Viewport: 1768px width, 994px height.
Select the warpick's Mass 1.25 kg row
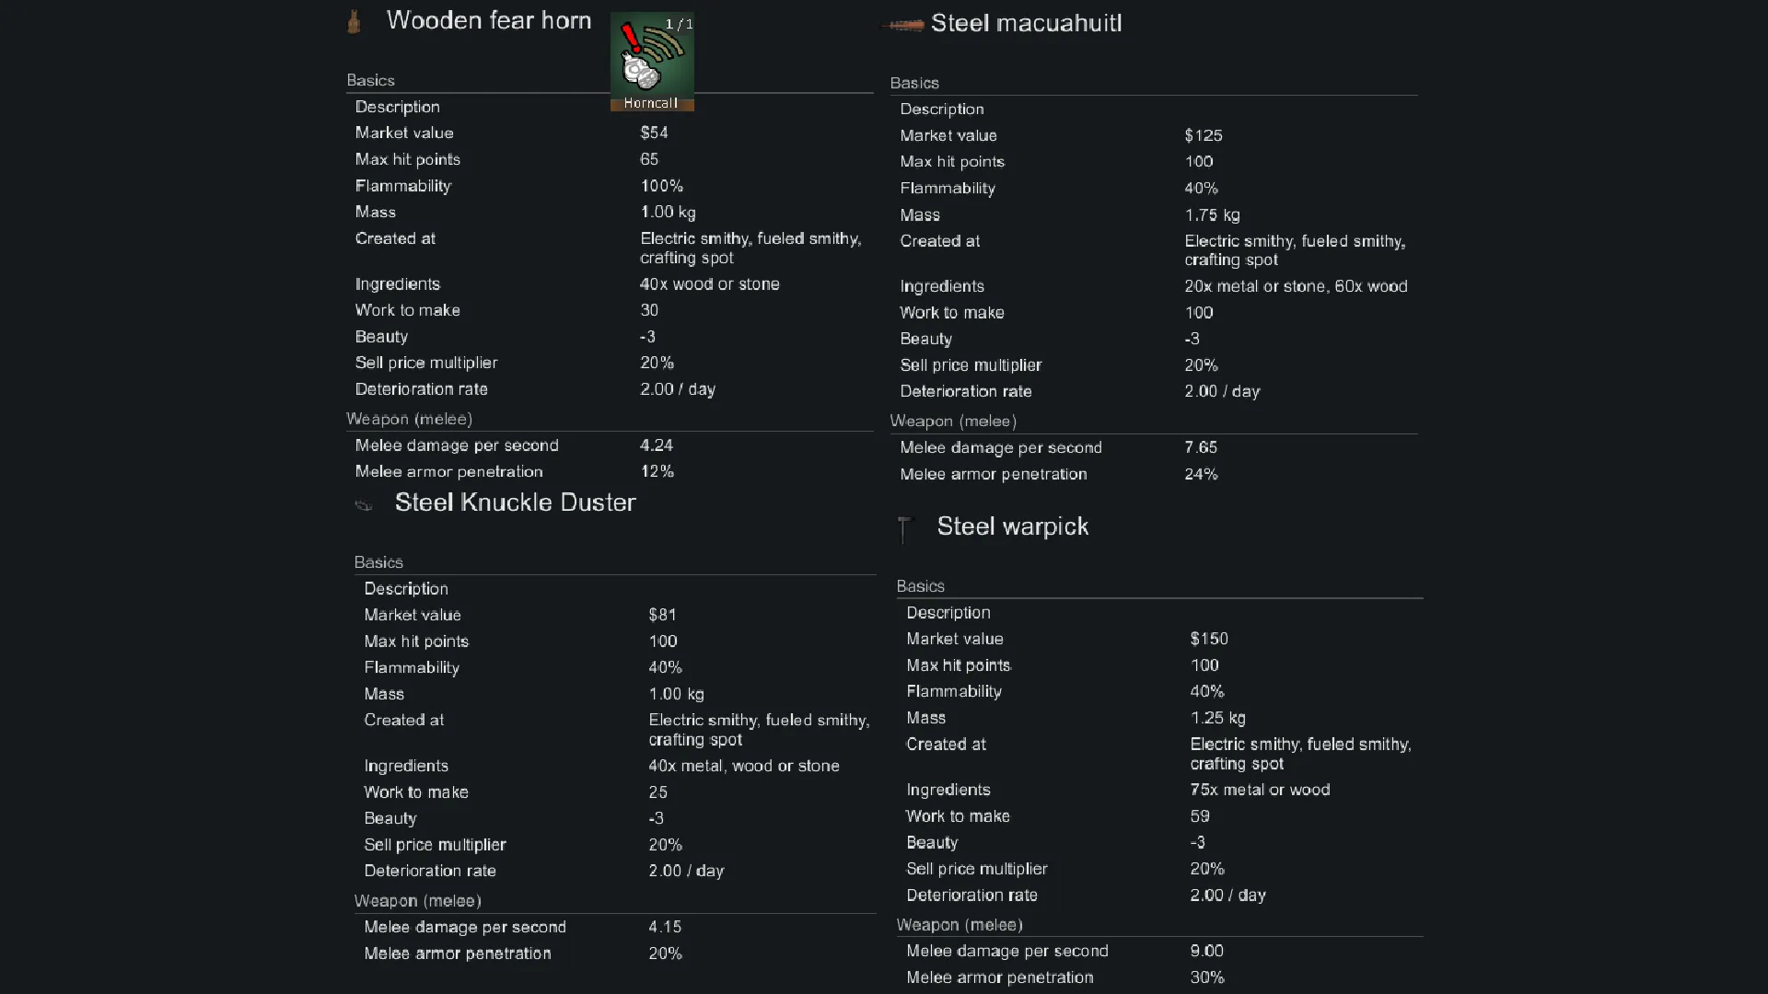(1160, 718)
